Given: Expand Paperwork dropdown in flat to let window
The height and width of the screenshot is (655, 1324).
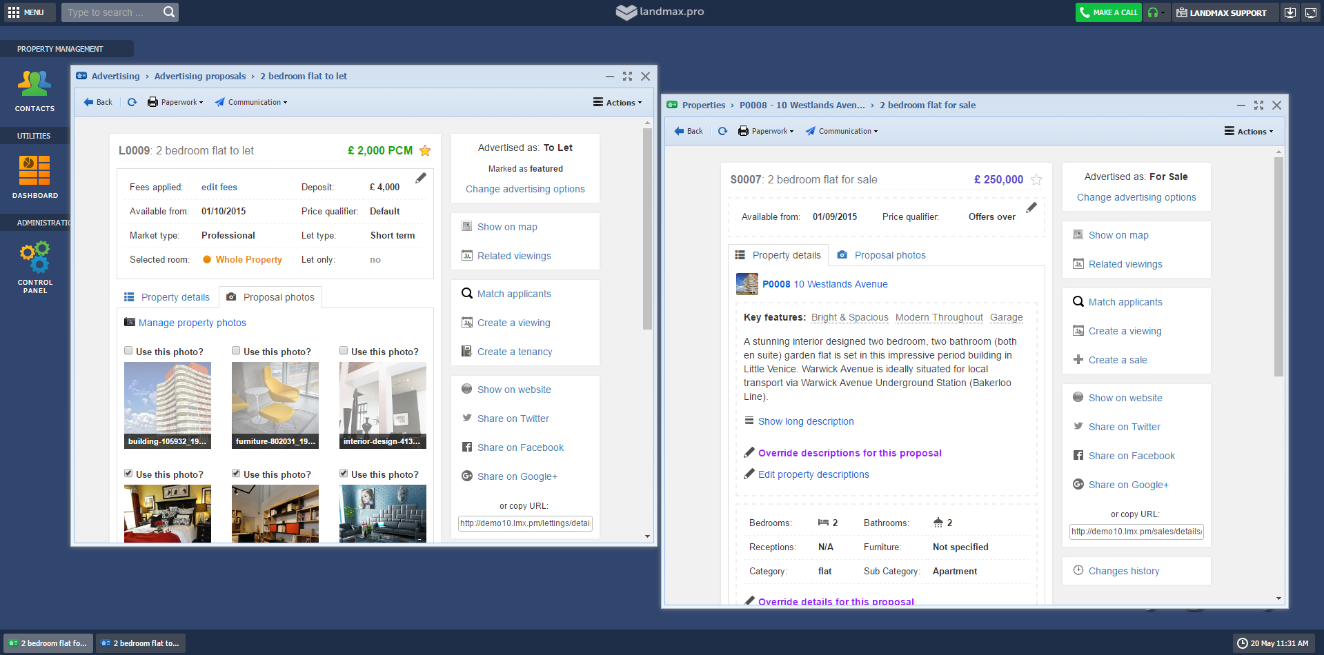Looking at the screenshot, I should 175,102.
